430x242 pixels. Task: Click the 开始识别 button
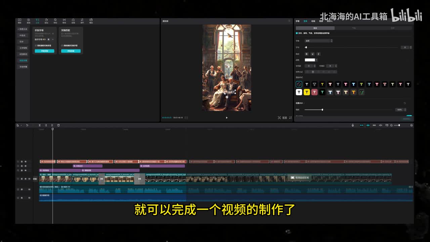pyautogui.click(x=44, y=51)
